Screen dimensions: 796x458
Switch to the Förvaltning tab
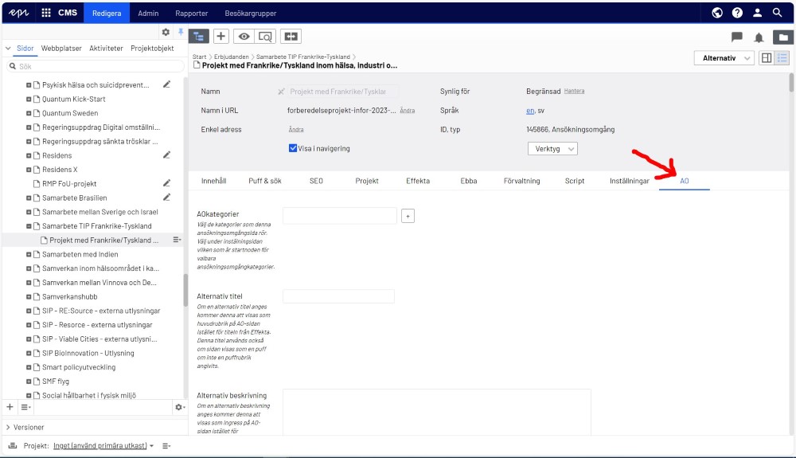[x=521, y=181]
